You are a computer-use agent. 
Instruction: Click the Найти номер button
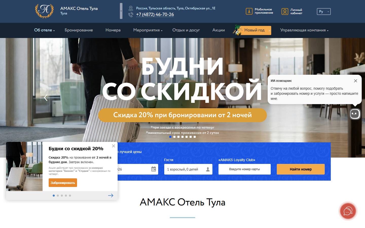301,169
